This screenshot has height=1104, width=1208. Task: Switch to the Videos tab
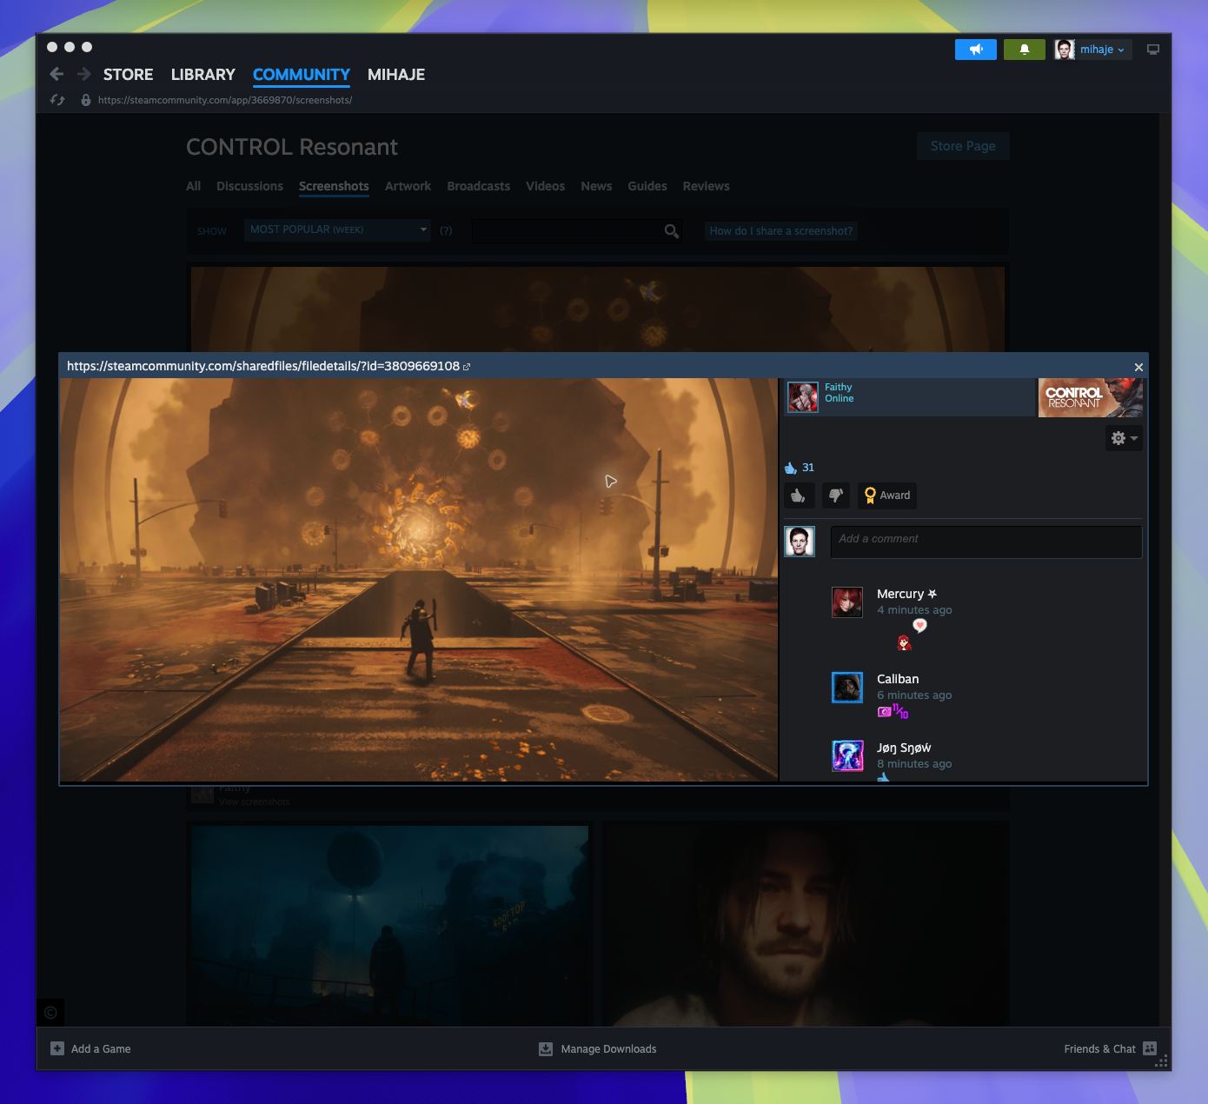pyautogui.click(x=545, y=186)
